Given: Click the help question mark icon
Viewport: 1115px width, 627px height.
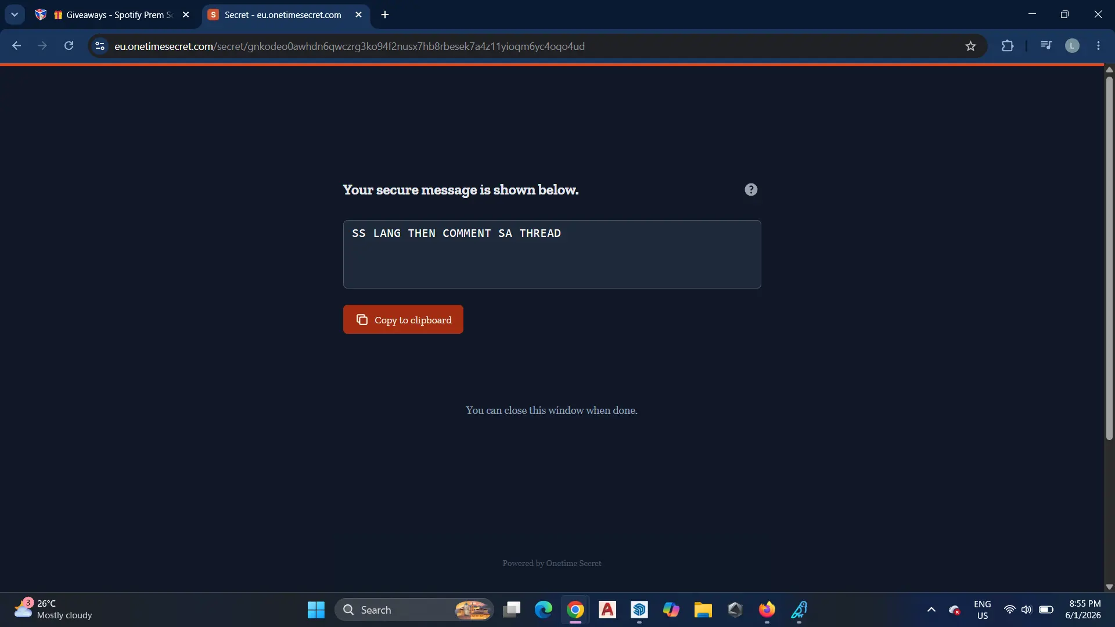Looking at the screenshot, I should [x=751, y=190].
